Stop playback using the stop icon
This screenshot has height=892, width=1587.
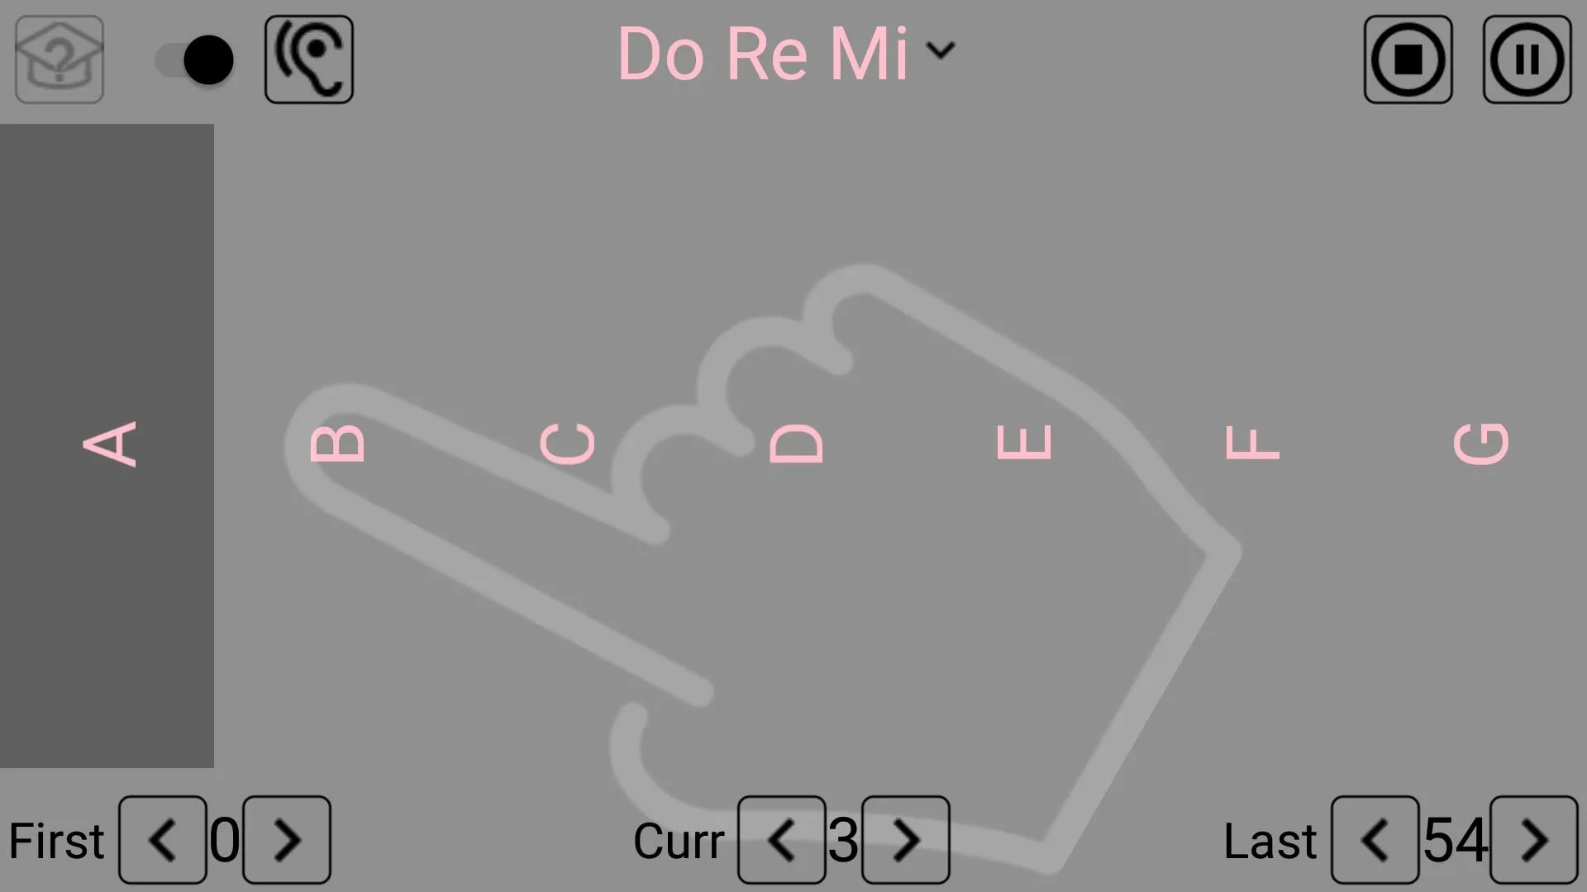pyautogui.click(x=1408, y=59)
